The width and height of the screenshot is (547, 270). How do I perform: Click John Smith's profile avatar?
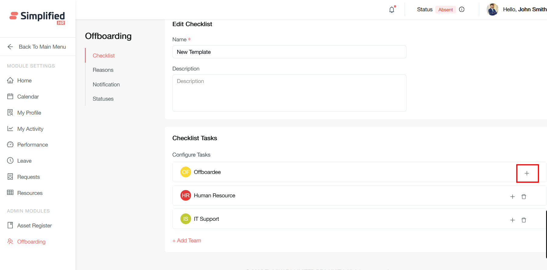(x=492, y=9)
